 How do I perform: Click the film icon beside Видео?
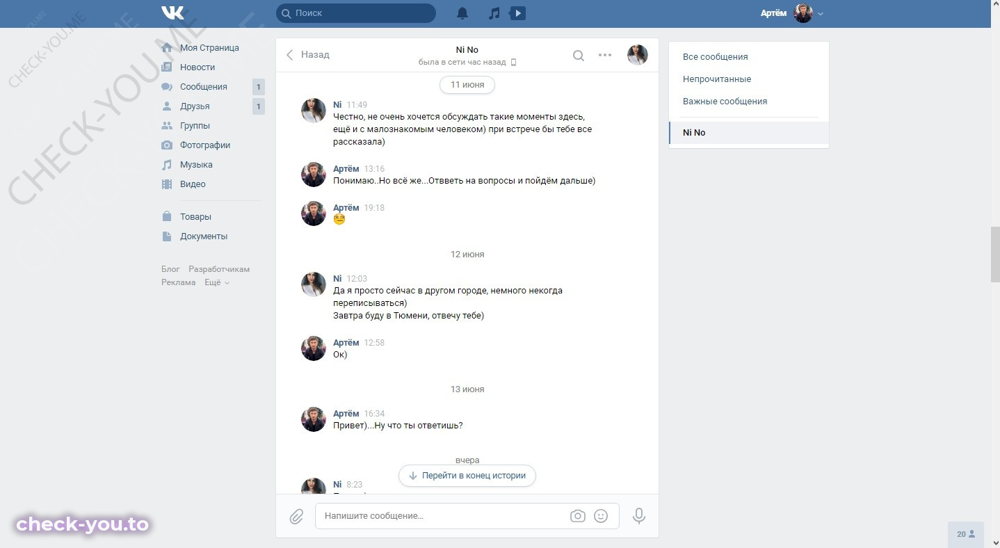coord(167,184)
